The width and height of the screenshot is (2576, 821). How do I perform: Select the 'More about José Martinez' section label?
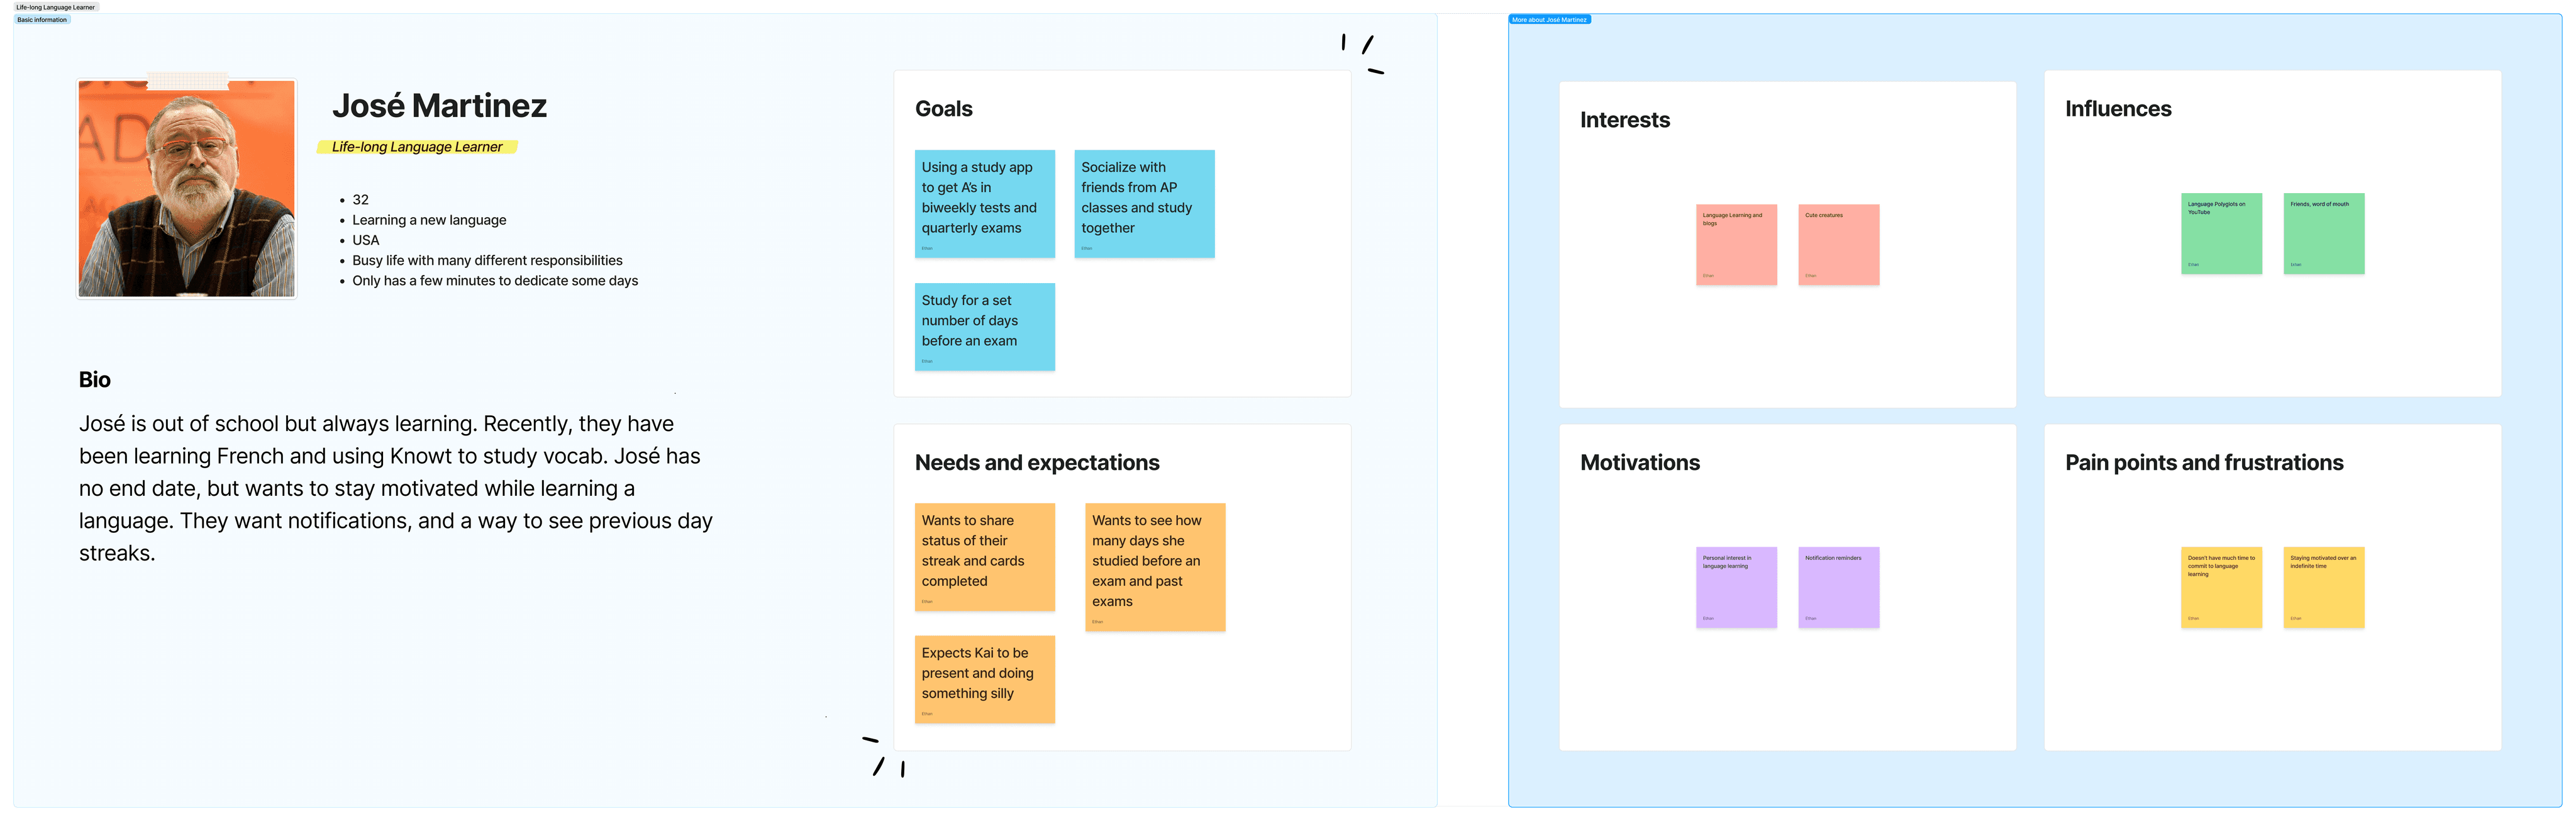(1549, 20)
